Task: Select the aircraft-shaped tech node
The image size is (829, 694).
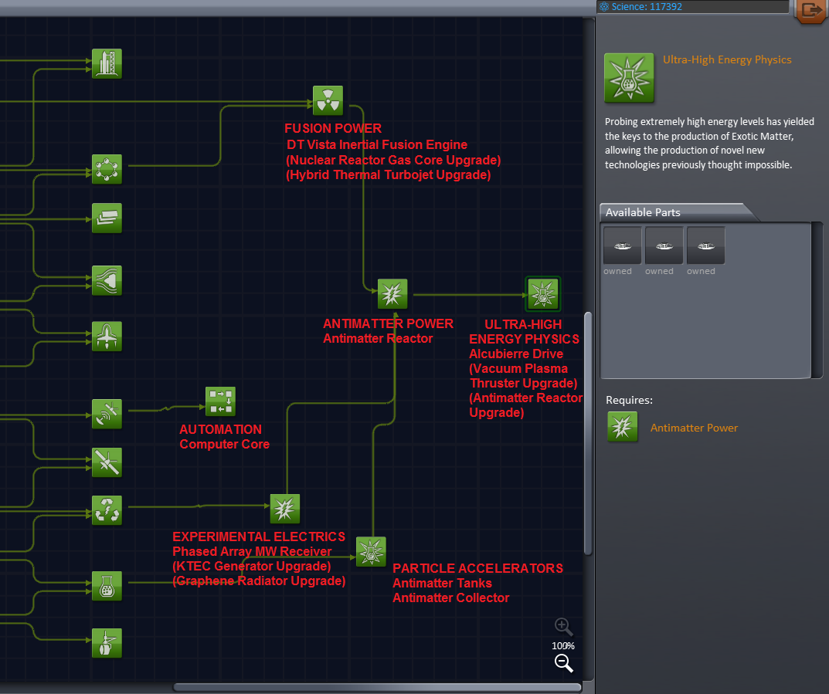Action: [107, 336]
